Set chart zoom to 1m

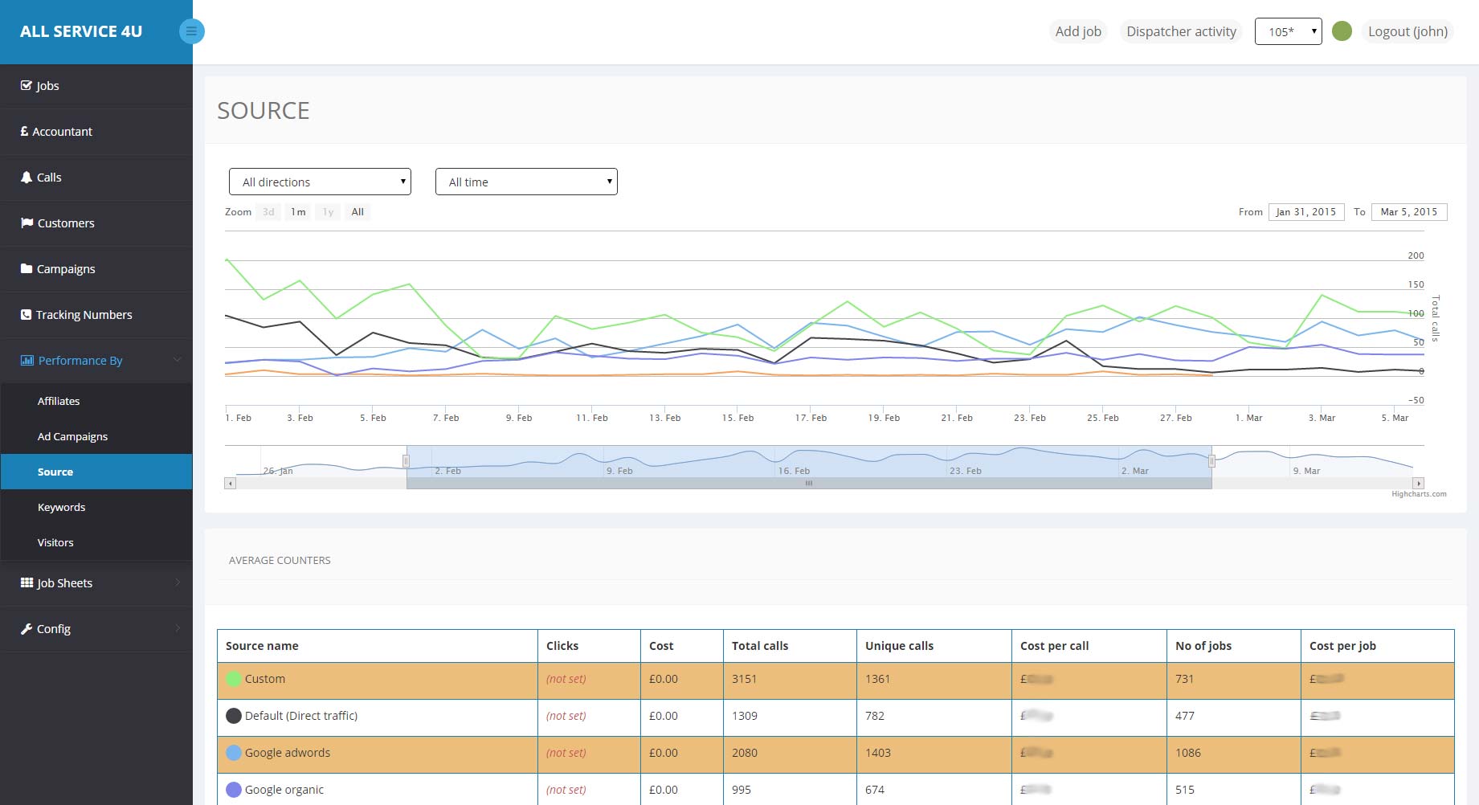tap(298, 212)
